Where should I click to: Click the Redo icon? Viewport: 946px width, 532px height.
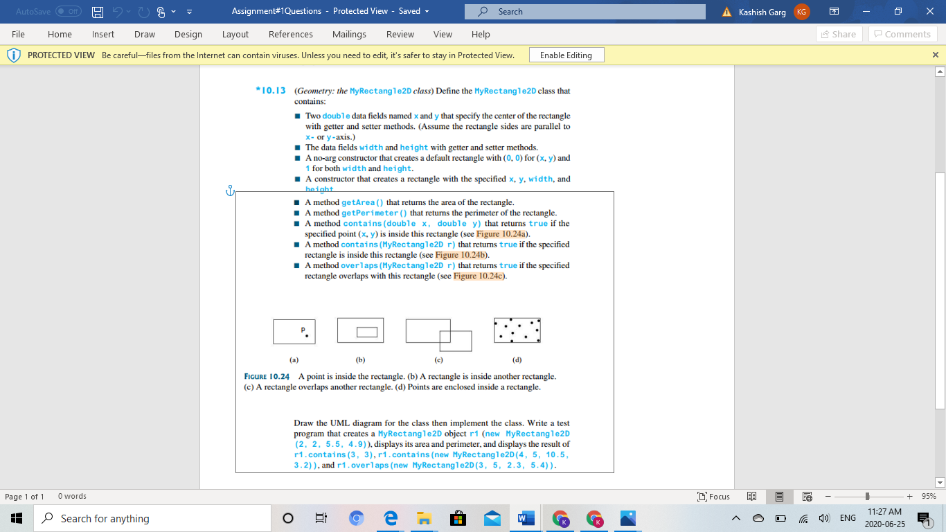[143, 12]
